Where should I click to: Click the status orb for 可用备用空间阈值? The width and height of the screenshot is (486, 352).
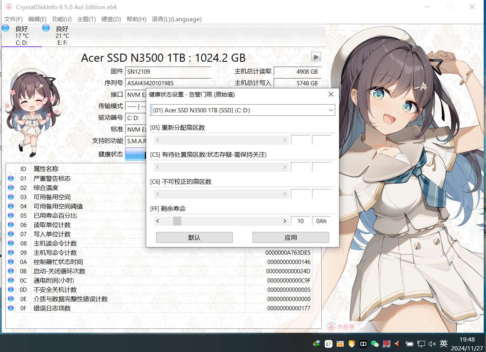tap(11, 206)
